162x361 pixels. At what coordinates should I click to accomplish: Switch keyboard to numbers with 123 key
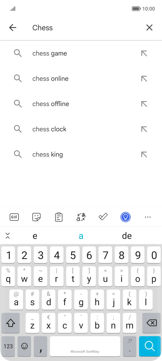coord(8,346)
